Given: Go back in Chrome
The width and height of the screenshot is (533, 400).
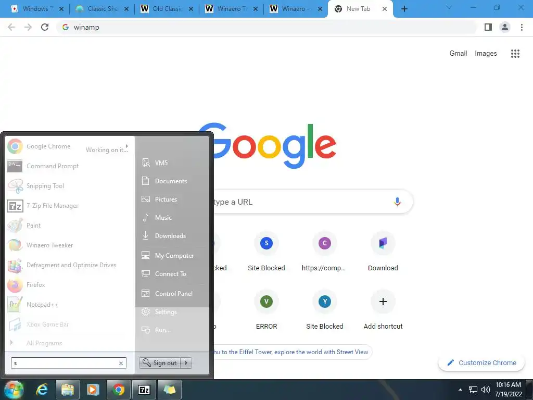Looking at the screenshot, I should pyautogui.click(x=11, y=27).
